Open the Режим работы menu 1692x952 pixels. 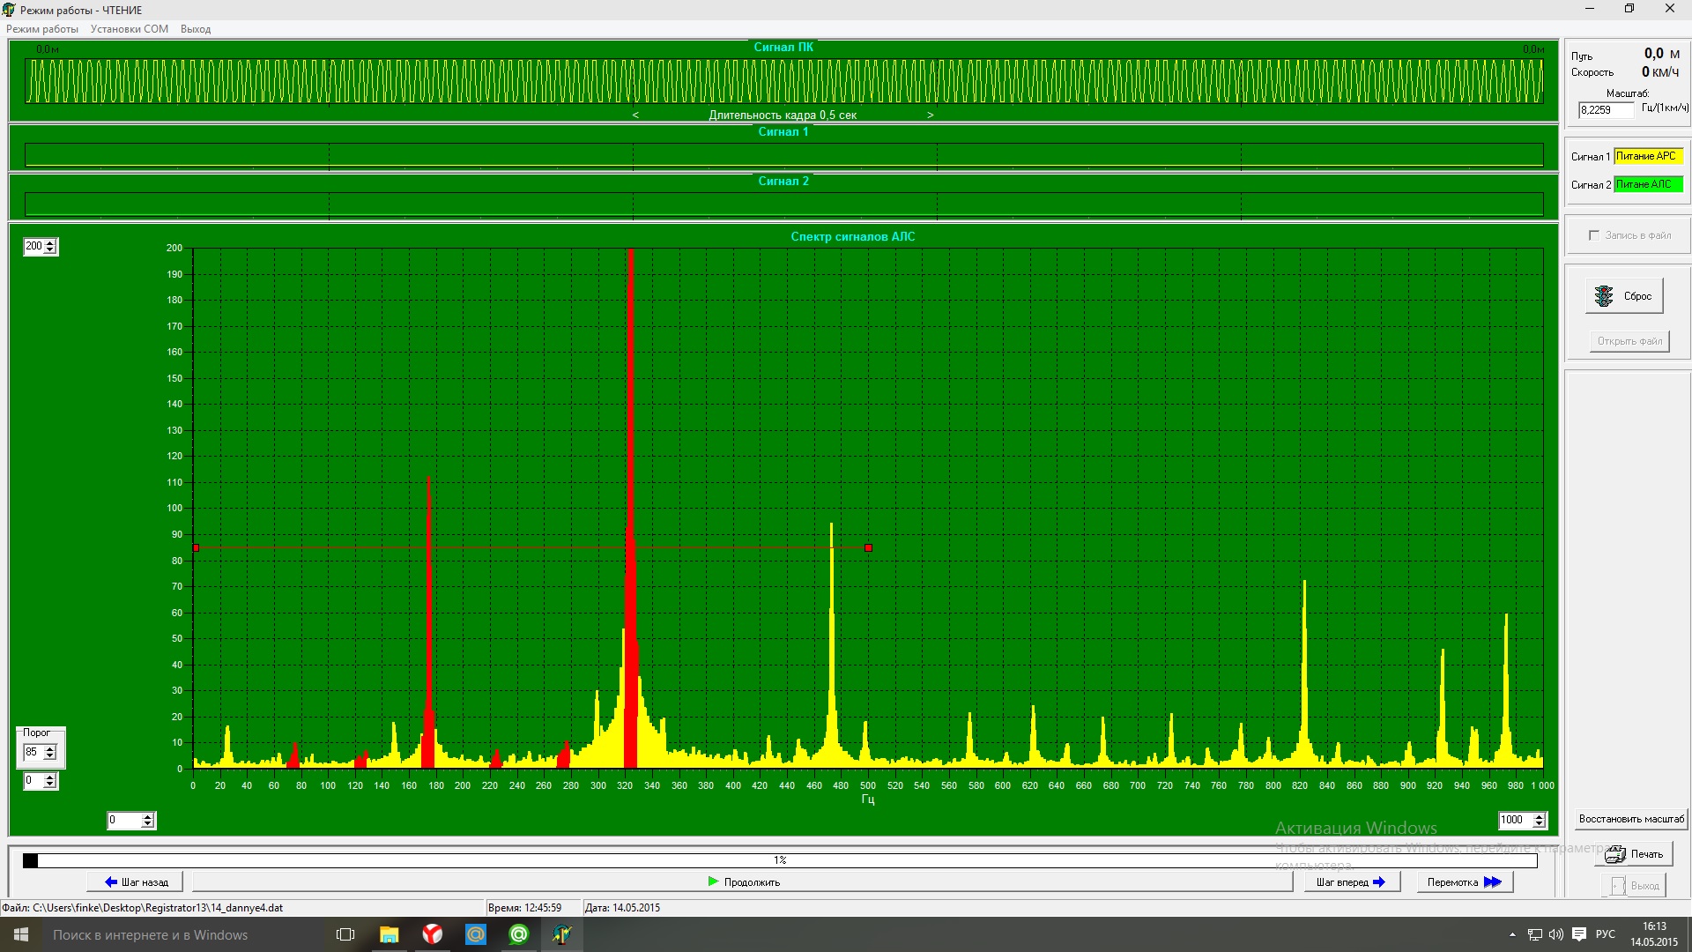click(x=41, y=29)
